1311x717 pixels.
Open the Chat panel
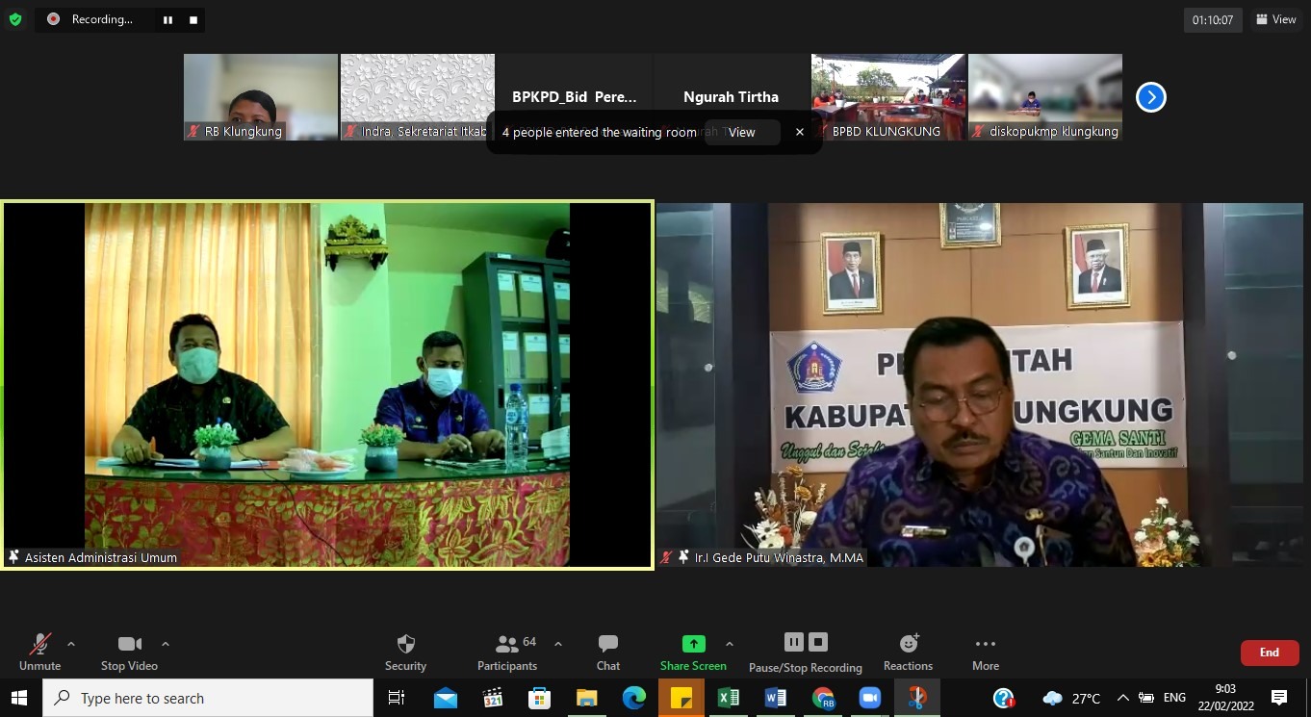pos(608,653)
